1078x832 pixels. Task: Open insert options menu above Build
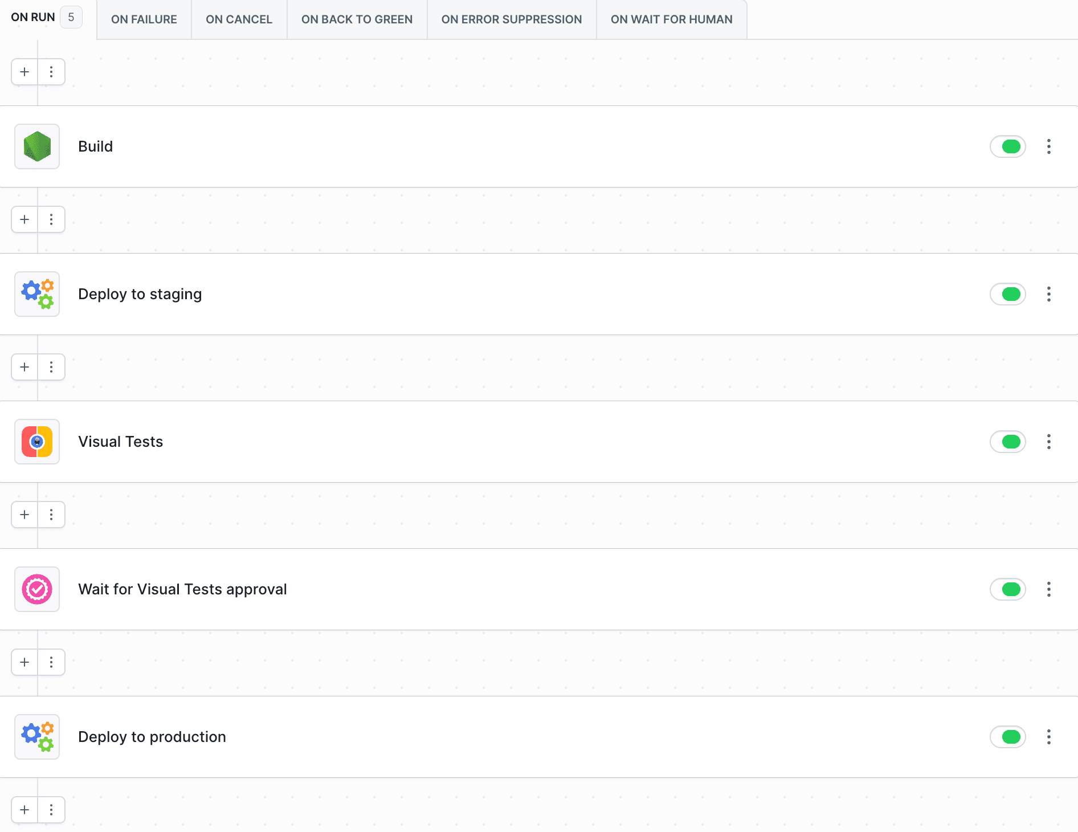[51, 72]
